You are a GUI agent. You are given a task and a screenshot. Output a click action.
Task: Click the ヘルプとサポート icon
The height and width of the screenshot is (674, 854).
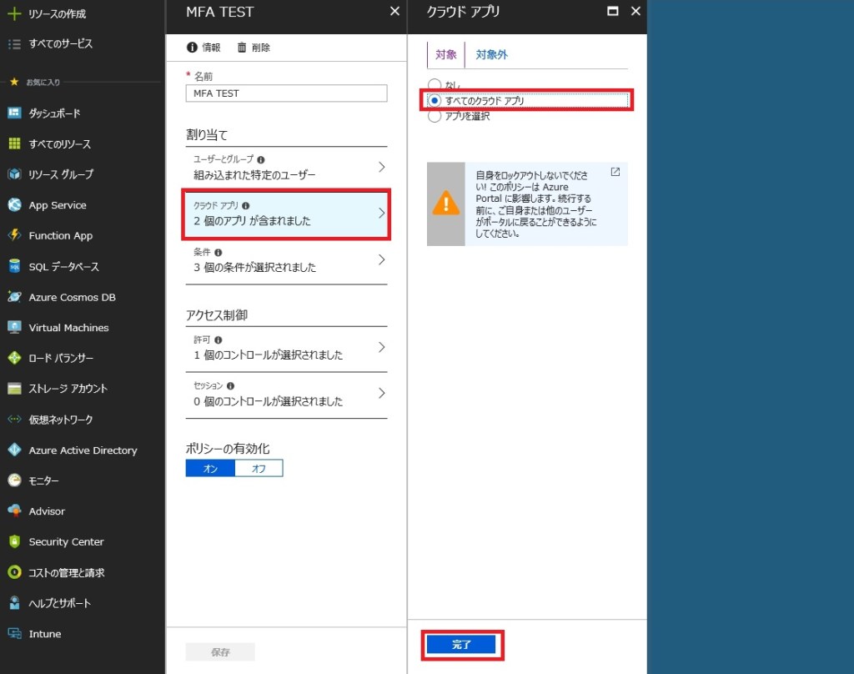click(x=14, y=602)
